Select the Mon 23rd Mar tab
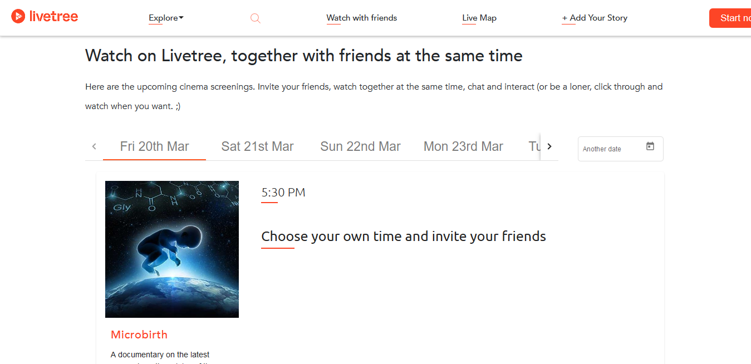This screenshot has height=364, width=751. (463, 146)
